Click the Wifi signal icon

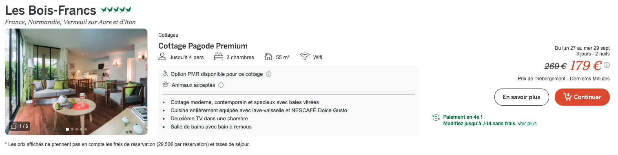[305, 57]
